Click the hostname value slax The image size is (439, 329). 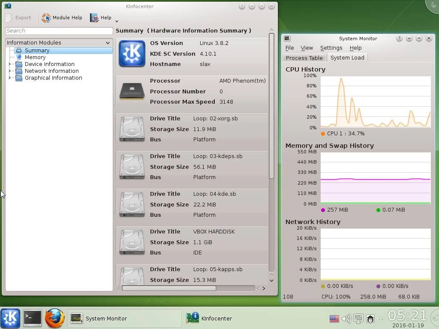pyautogui.click(x=204, y=64)
